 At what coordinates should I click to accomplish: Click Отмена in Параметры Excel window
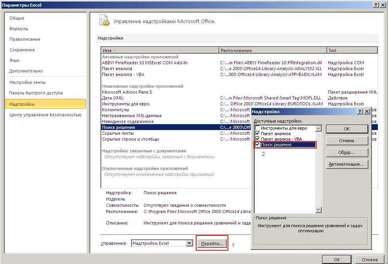(x=370, y=259)
